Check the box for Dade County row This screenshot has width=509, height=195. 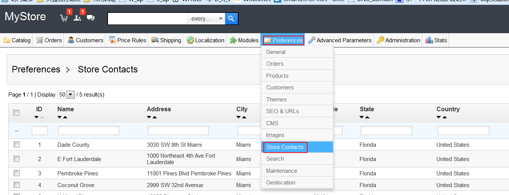16,144
